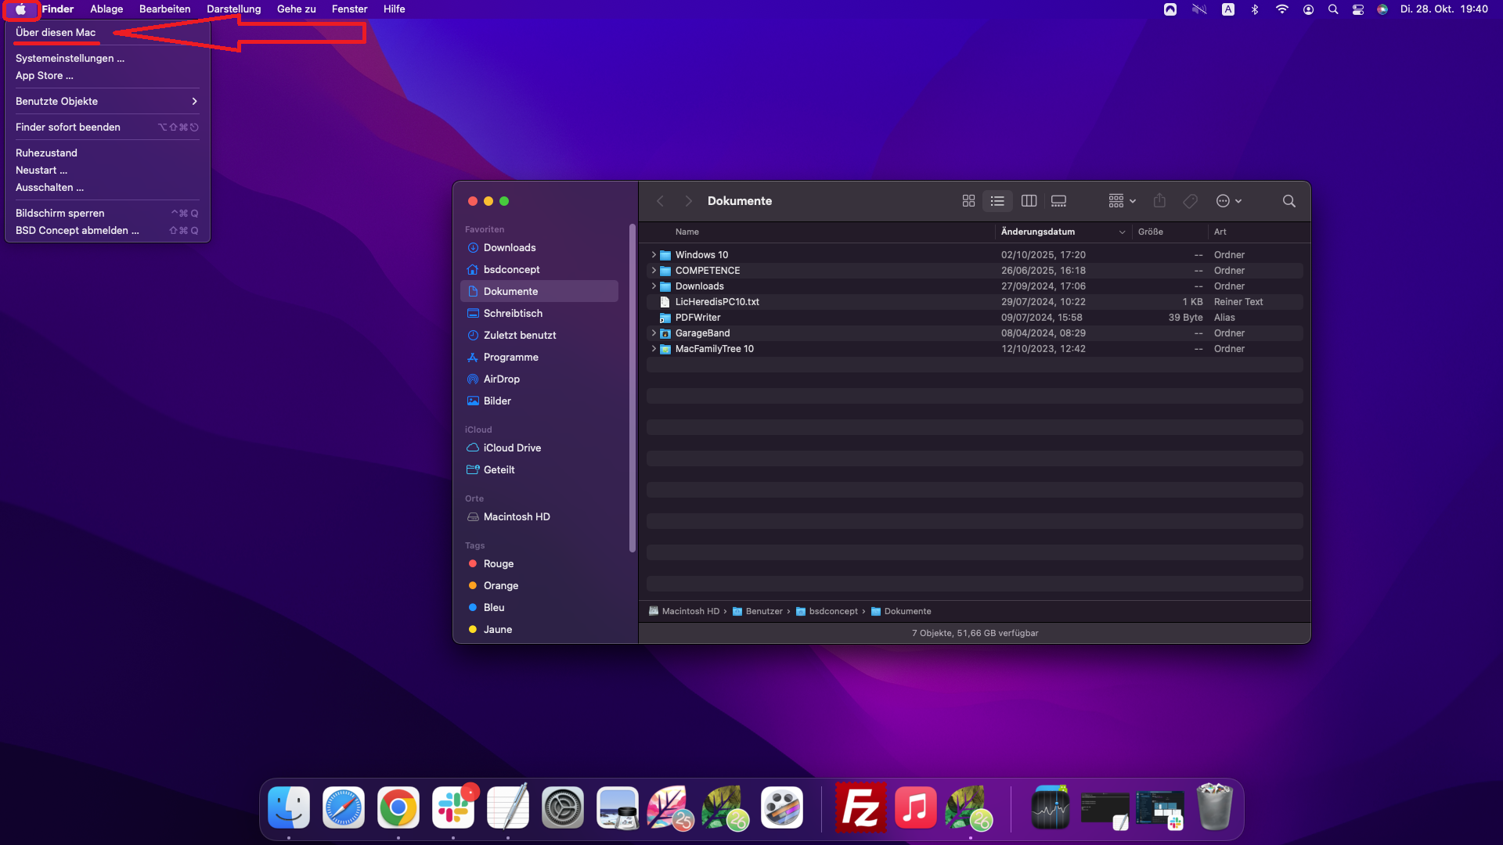Expand the GarageBand folder row
This screenshot has width=1503, height=845.
click(x=654, y=333)
